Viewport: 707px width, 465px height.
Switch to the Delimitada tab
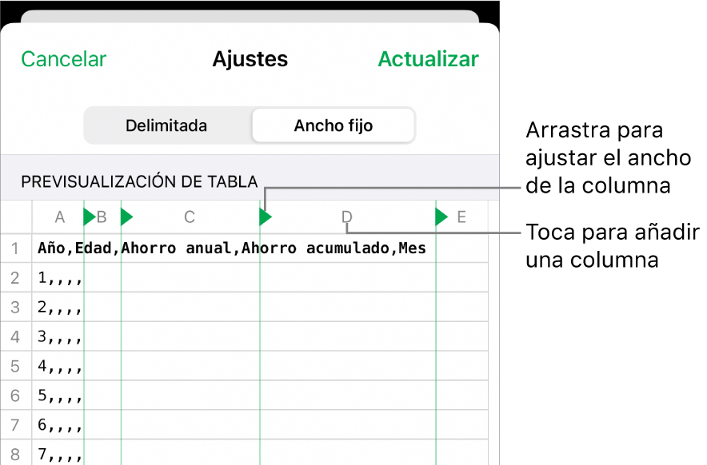pos(166,125)
